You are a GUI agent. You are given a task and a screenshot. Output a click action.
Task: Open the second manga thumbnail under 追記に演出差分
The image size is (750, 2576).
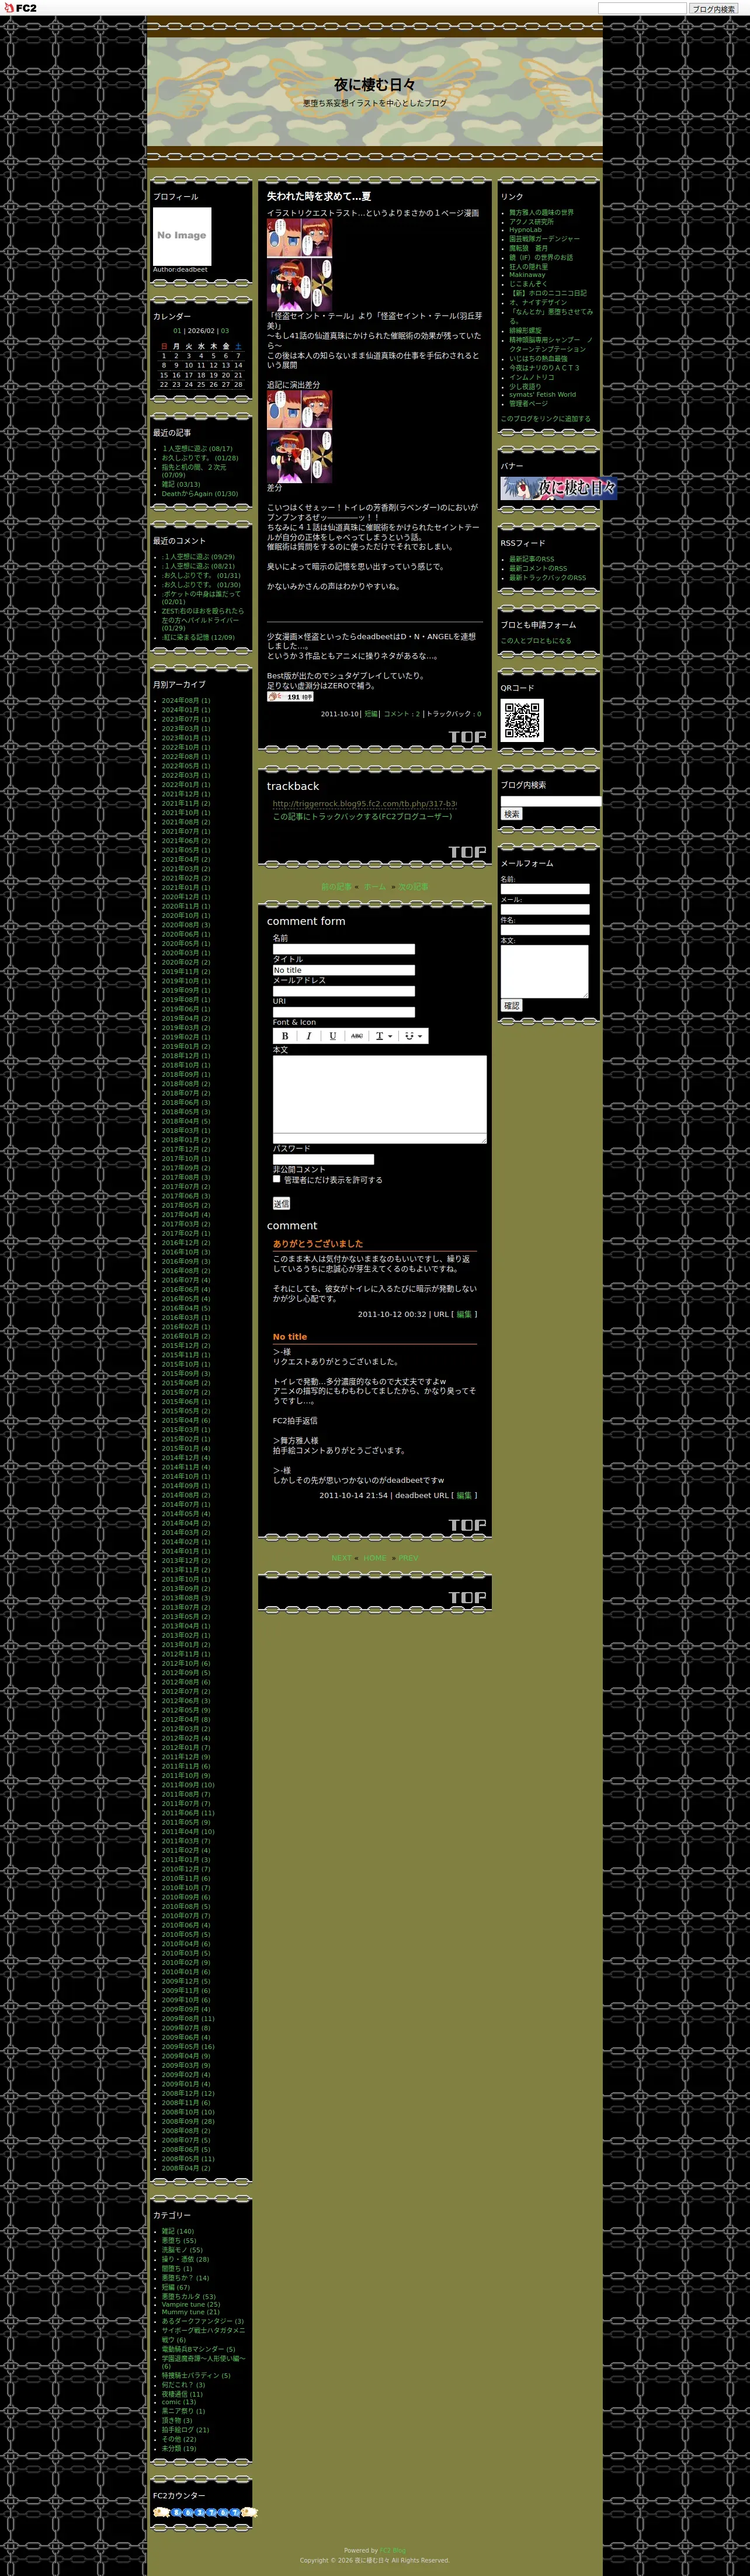pos(299,437)
